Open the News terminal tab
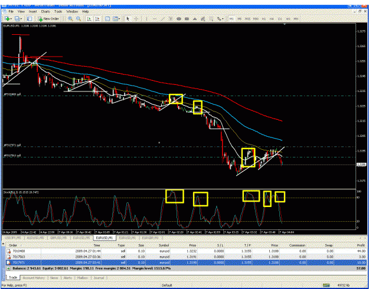369x289 pixels. point(54,278)
